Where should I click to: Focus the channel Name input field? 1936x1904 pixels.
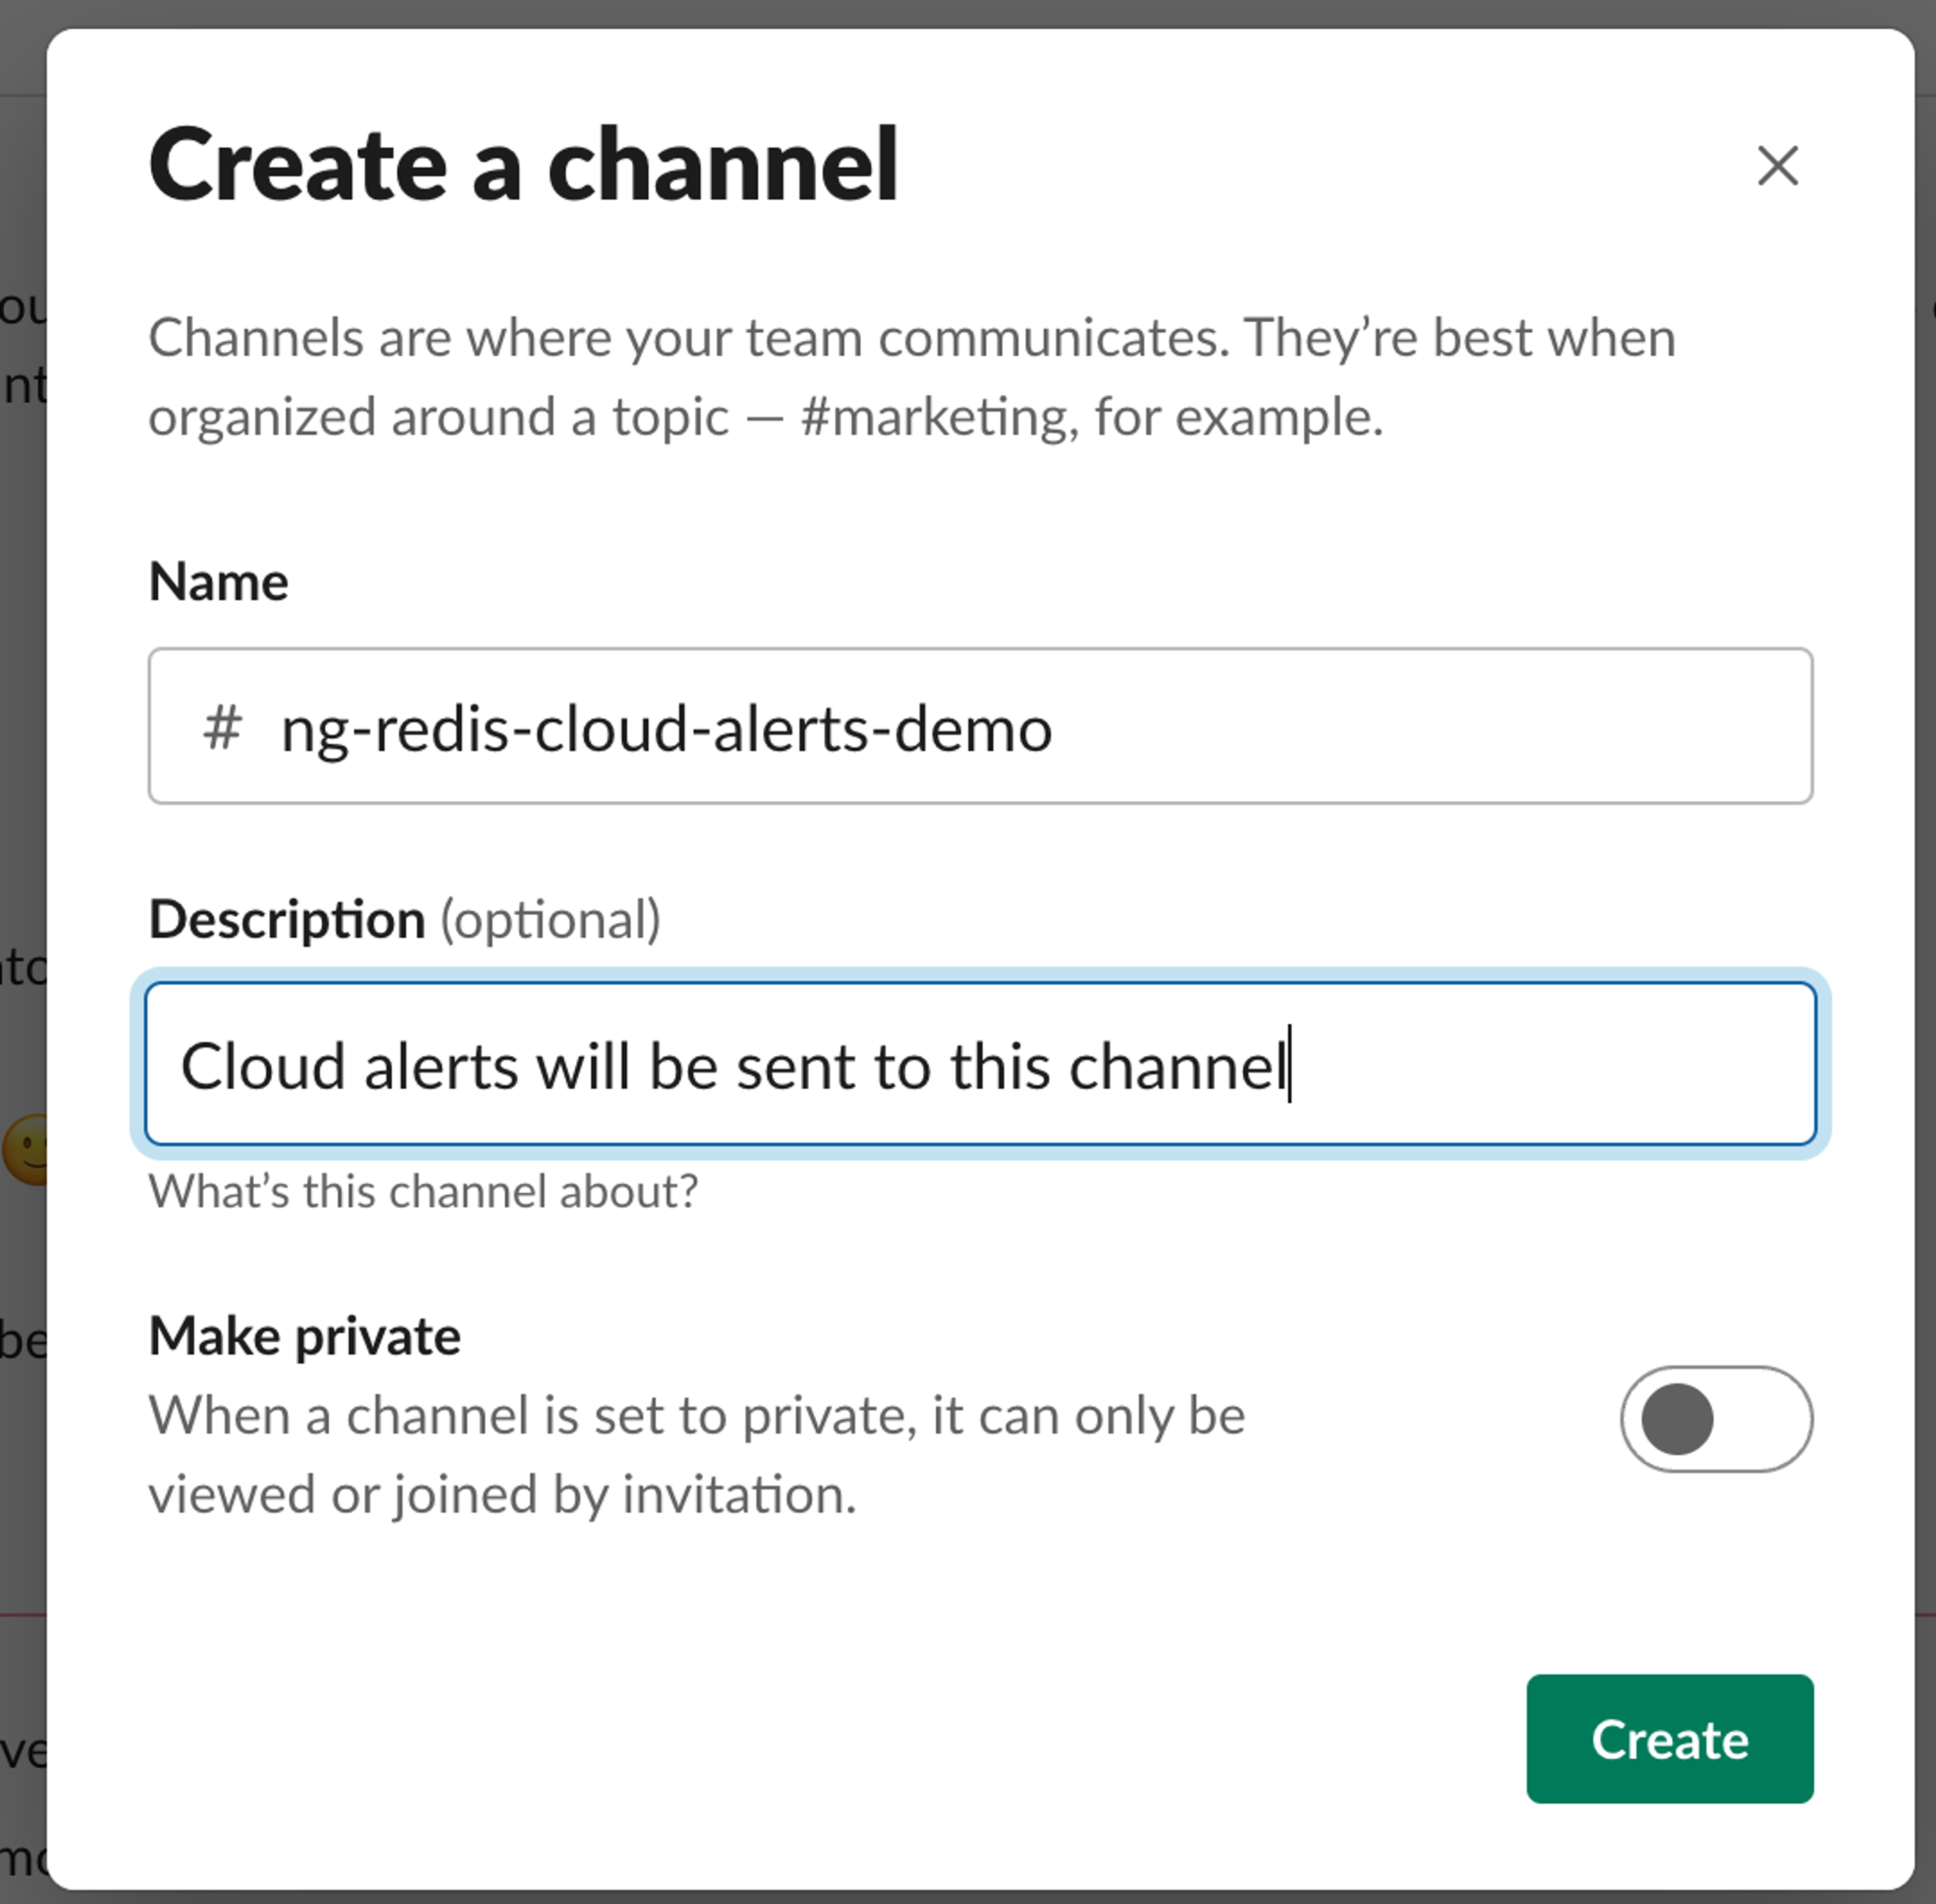pos(1400,727)
